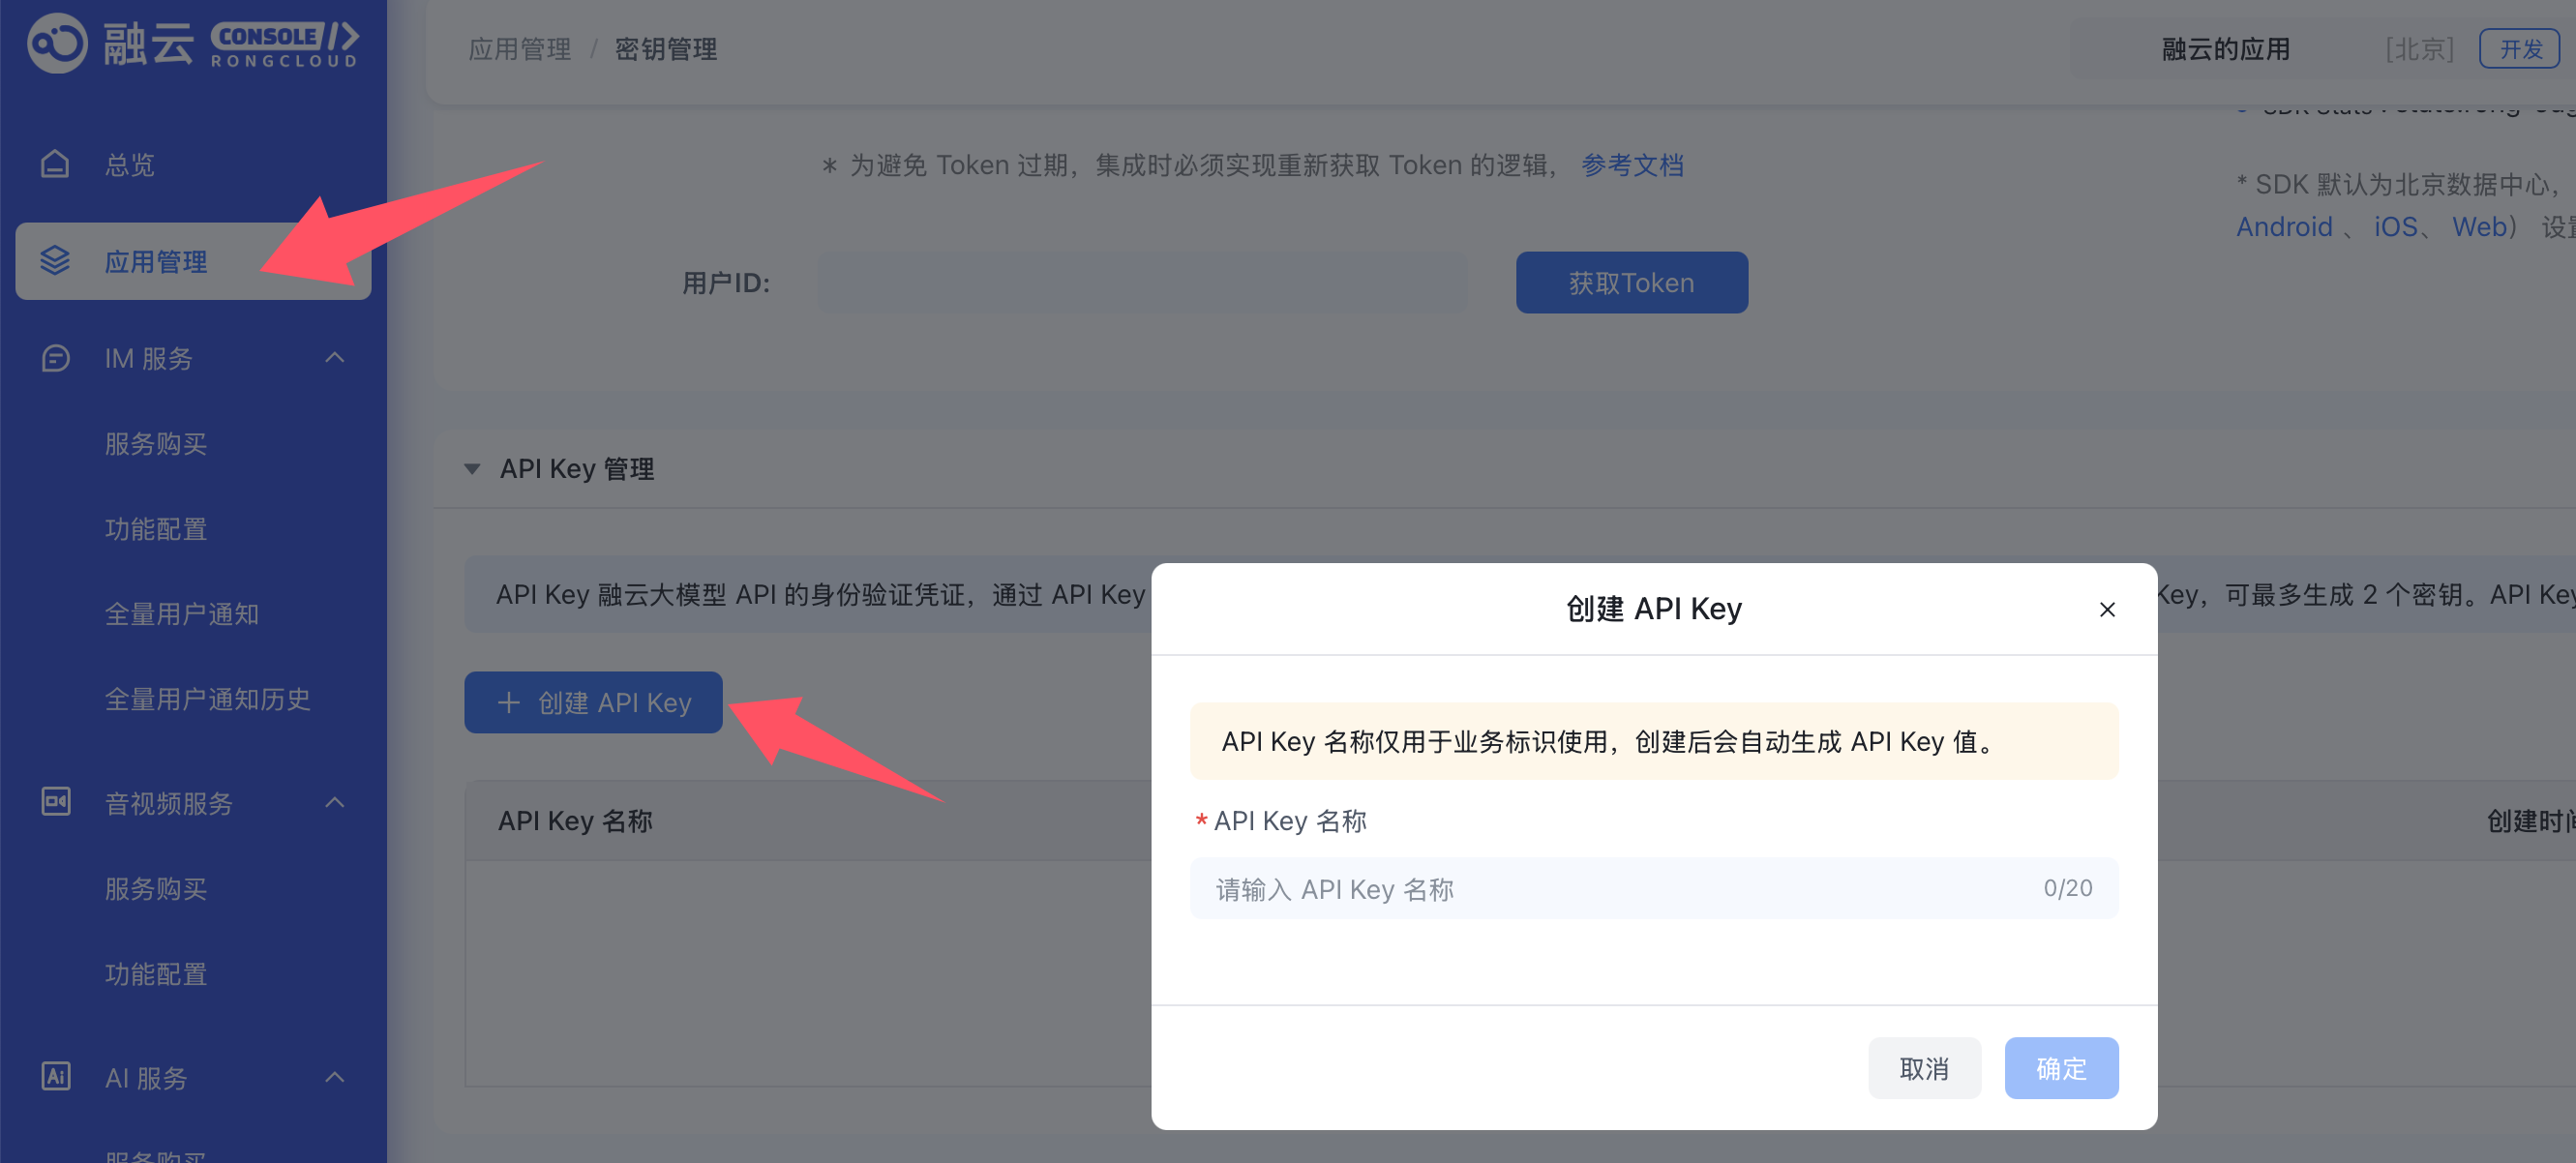This screenshot has width=2576, height=1163.
Task: Click the 音视频服务 video icon
Action: pyautogui.click(x=55, y=802)
